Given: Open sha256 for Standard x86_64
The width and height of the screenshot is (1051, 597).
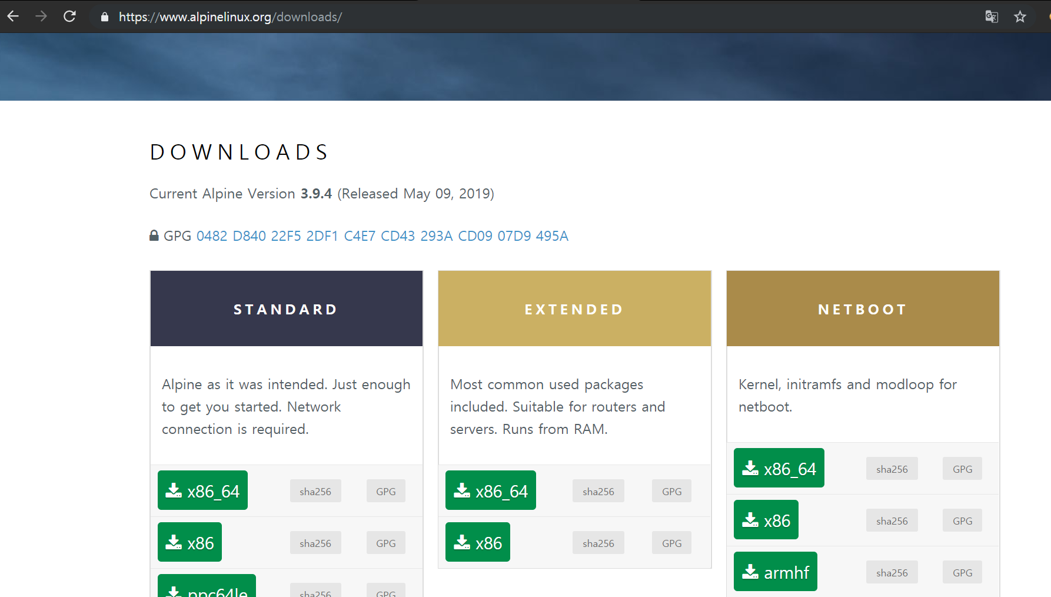Looking at the screenshot, I should [315, 491].
